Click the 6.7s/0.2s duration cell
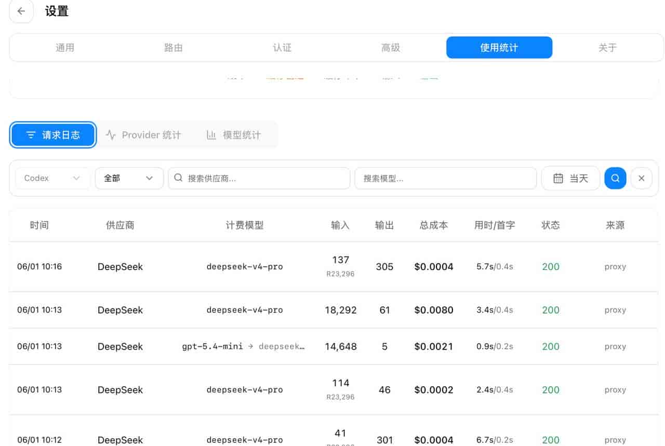 click(x=495, y=440)
